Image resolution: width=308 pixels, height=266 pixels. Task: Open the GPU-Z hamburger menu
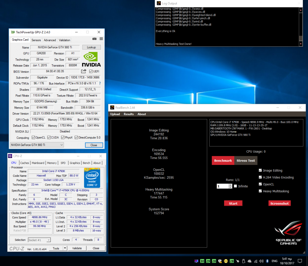101,39
